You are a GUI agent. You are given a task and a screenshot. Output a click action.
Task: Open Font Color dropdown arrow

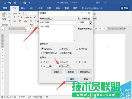point(28,21)
